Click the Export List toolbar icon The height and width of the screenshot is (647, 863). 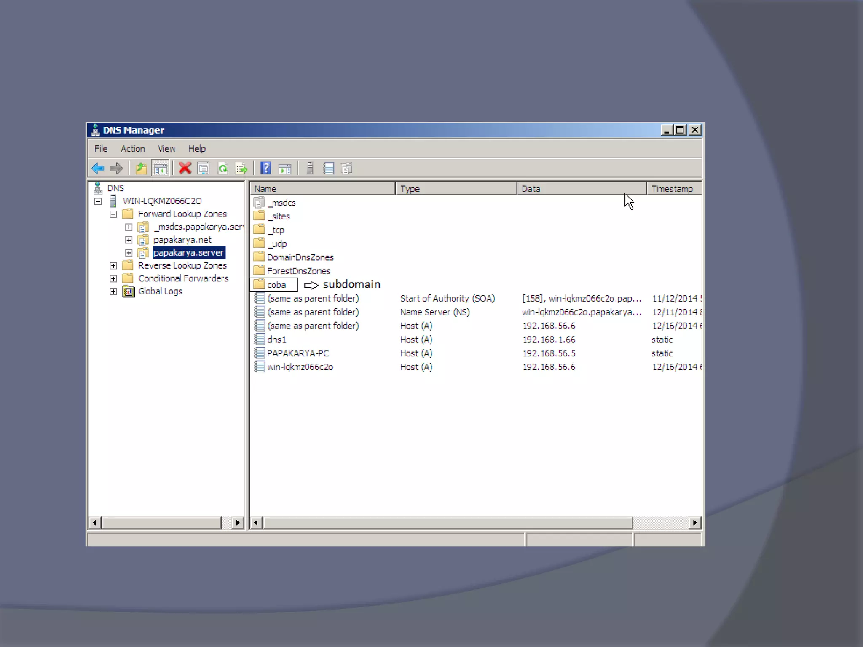(x=241, y=168)
